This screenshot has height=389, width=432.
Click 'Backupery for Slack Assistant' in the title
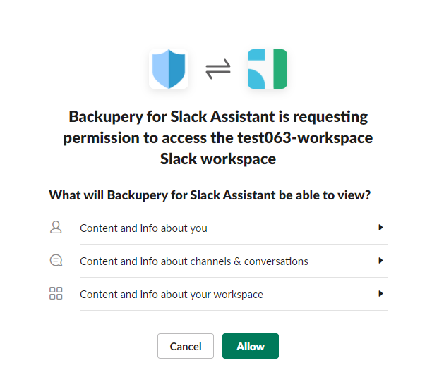pyautogui.click(x=172, y=117)
